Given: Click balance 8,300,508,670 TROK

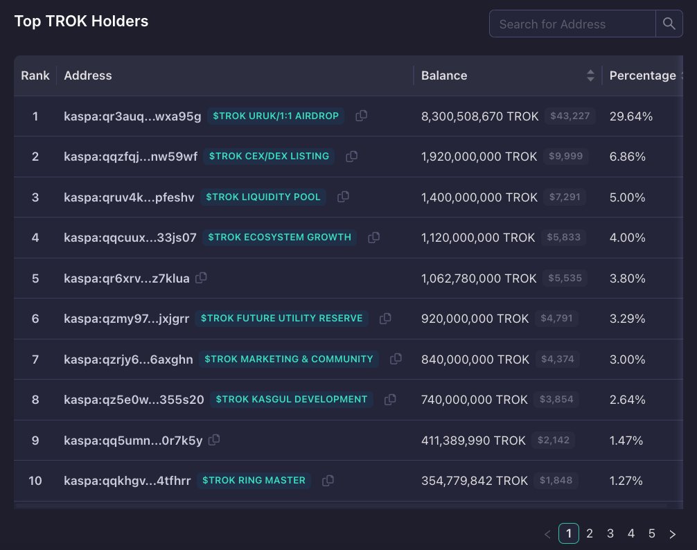Looking at the screenshot, I should [479, 116].
